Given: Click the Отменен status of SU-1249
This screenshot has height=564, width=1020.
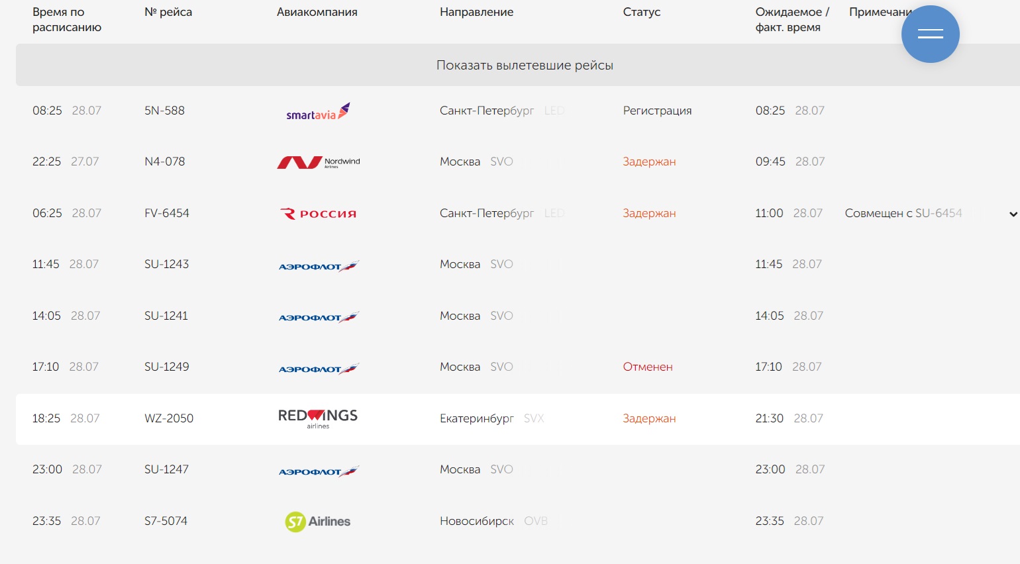Looking at the screenshot, I should click(647, 367).
